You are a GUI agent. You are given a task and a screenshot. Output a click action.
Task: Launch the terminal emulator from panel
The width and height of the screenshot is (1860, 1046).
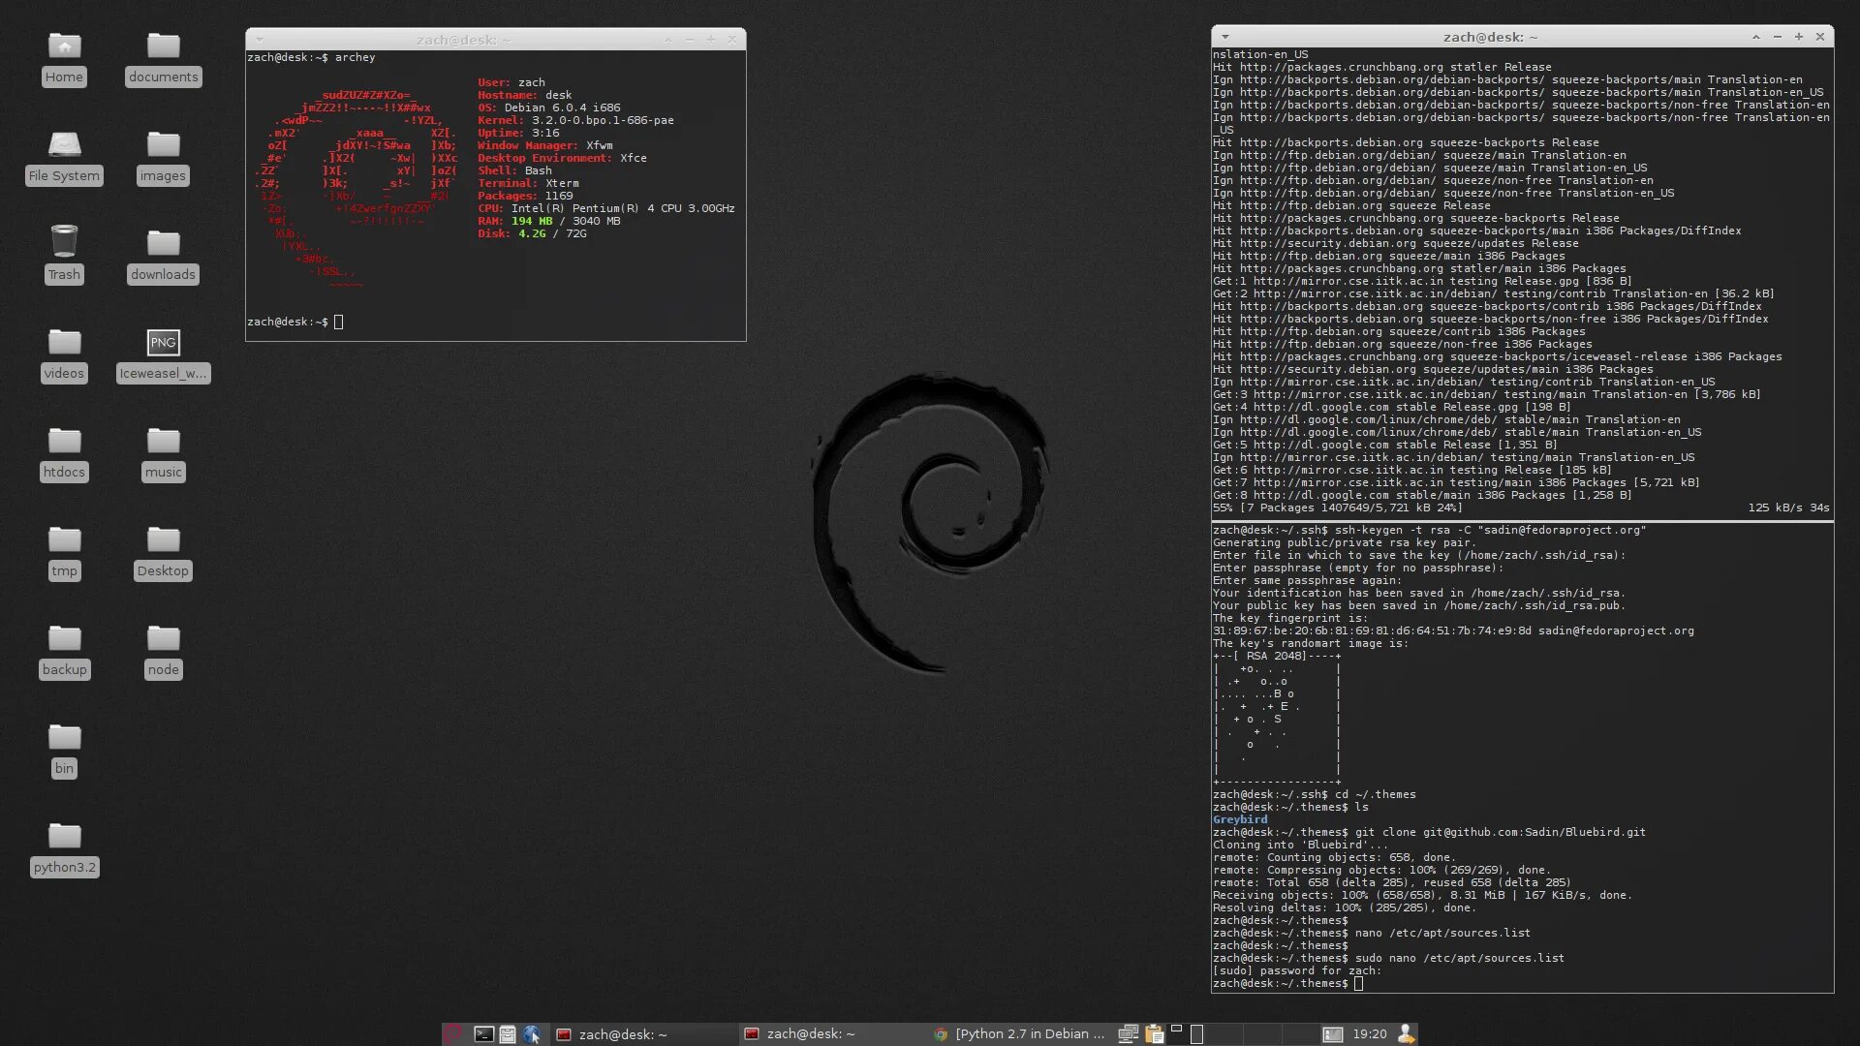pyautogui.click(x=483, y=1034)
